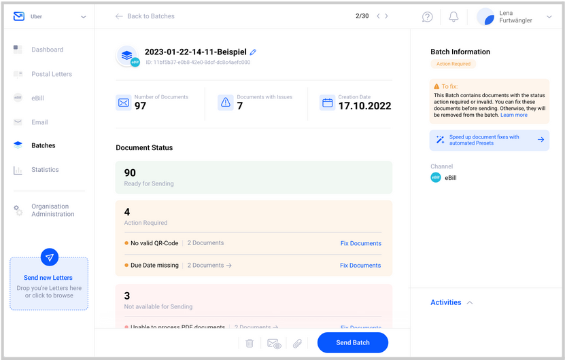
Task: Click the Action Required status badge
Action: [453, 64]
